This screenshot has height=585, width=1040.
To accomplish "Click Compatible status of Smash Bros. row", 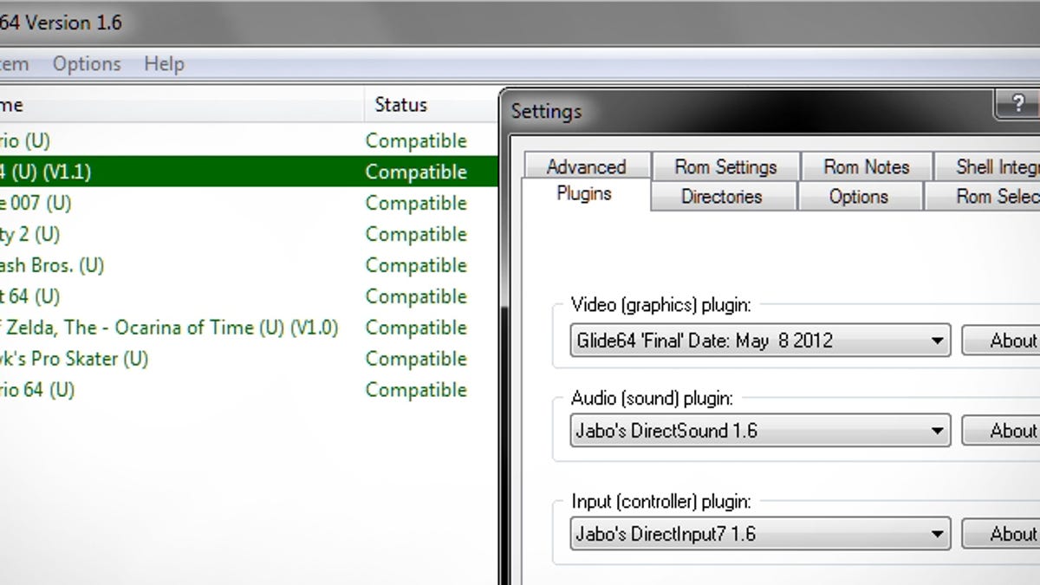I will pyautogui.click(x=416, y=265).
